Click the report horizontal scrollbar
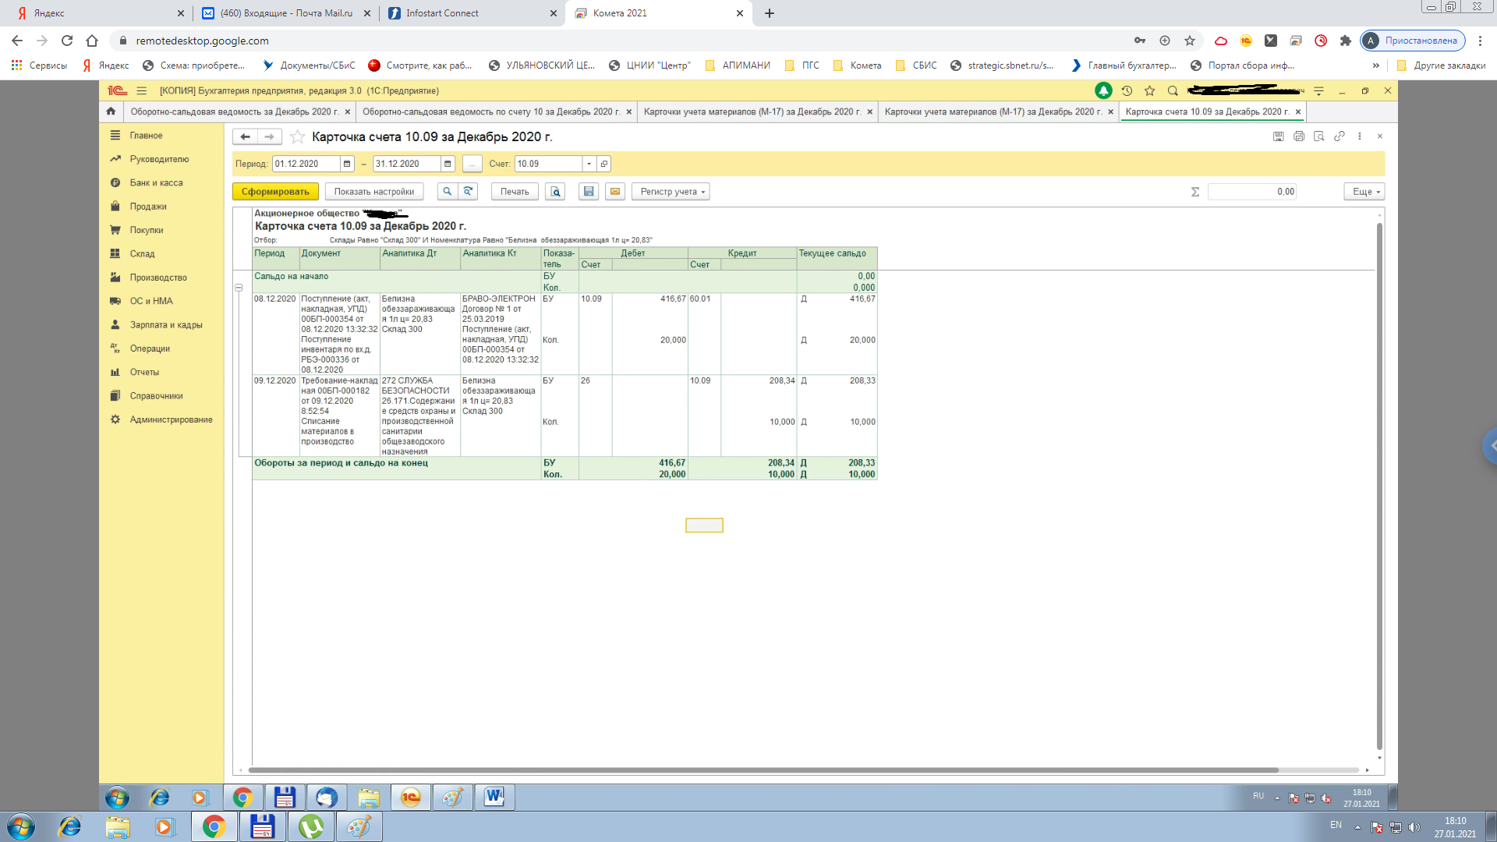 [x=763, y=770]
